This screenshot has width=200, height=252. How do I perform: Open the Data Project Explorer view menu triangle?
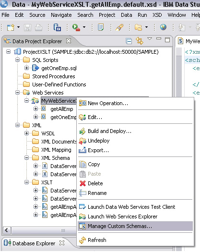[150, 38]
